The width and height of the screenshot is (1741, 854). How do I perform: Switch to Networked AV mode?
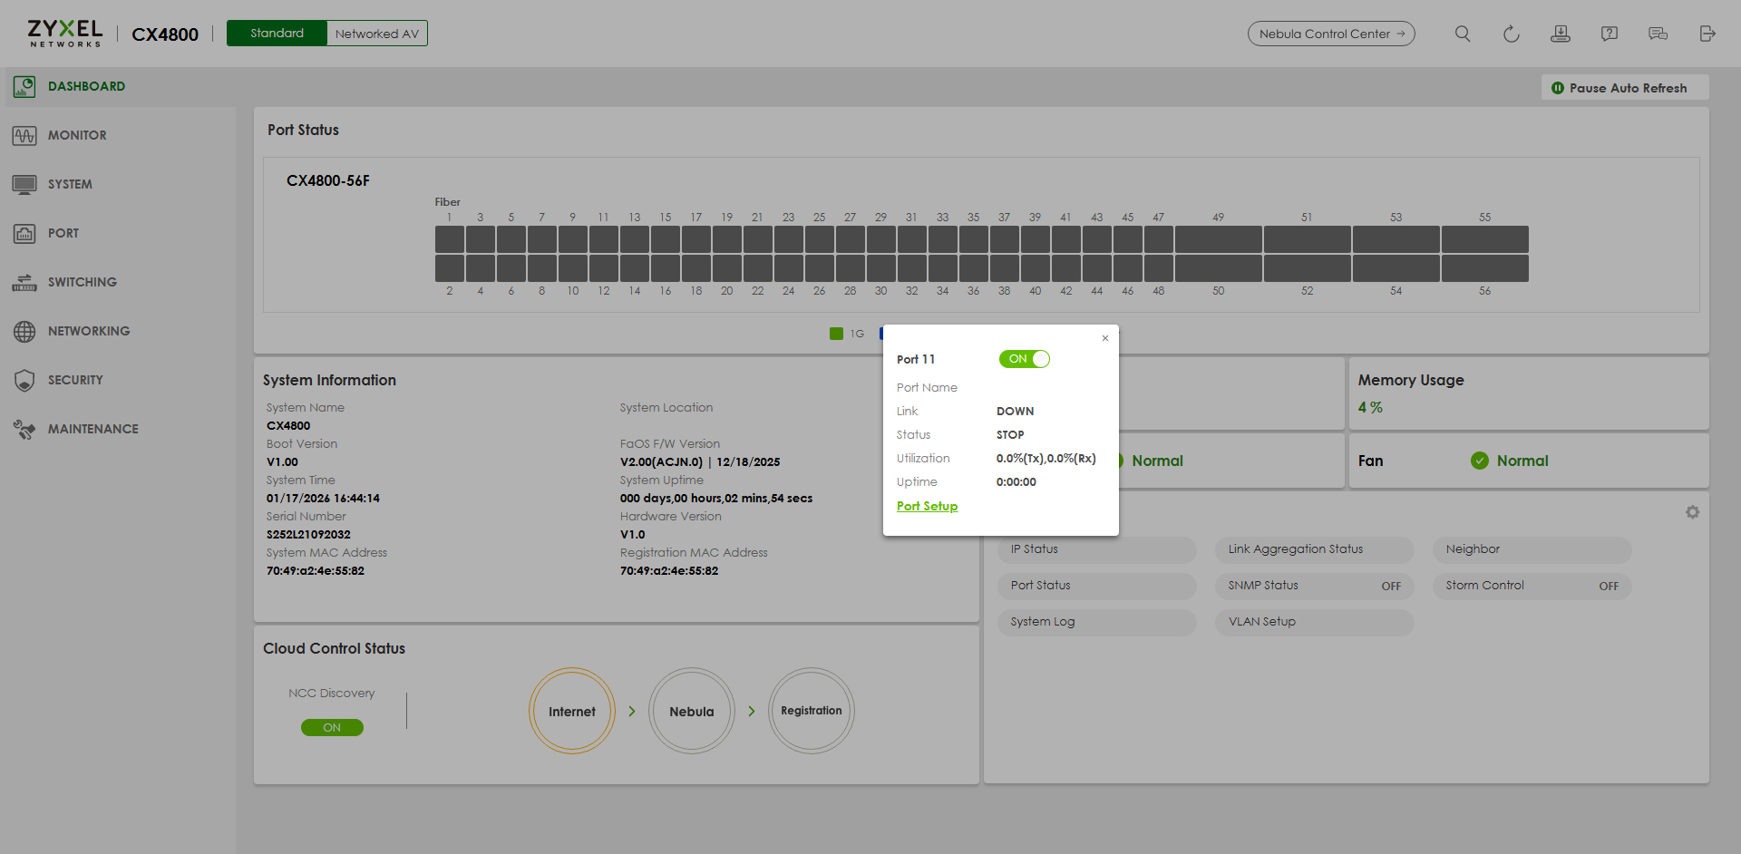376,34
